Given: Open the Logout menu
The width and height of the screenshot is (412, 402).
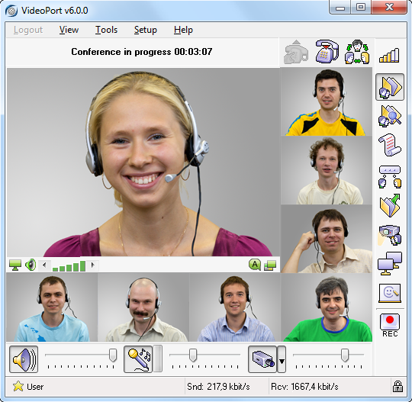Looking at the screenshot, I should tap(28, 30).
